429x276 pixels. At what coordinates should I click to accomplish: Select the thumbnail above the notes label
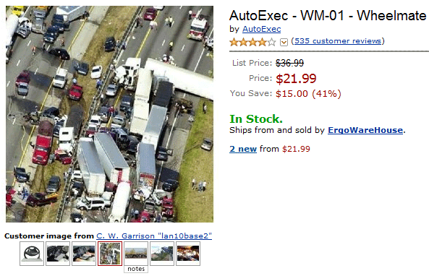click(x=136, y=254)
